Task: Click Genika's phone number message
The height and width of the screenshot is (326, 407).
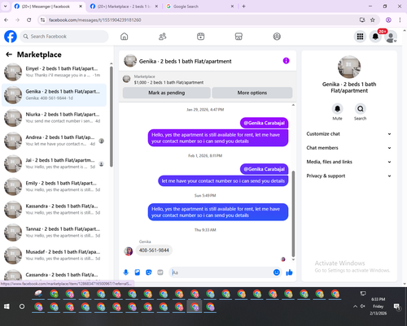Action: coord(154,250)
